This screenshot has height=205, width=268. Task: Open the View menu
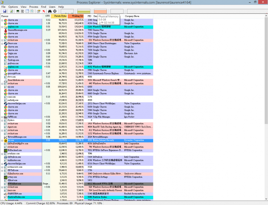(23, 7)
